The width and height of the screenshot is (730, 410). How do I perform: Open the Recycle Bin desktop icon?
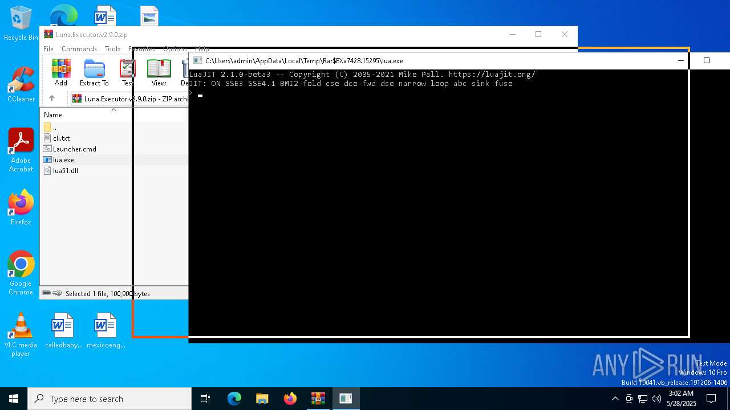point(21,24)
